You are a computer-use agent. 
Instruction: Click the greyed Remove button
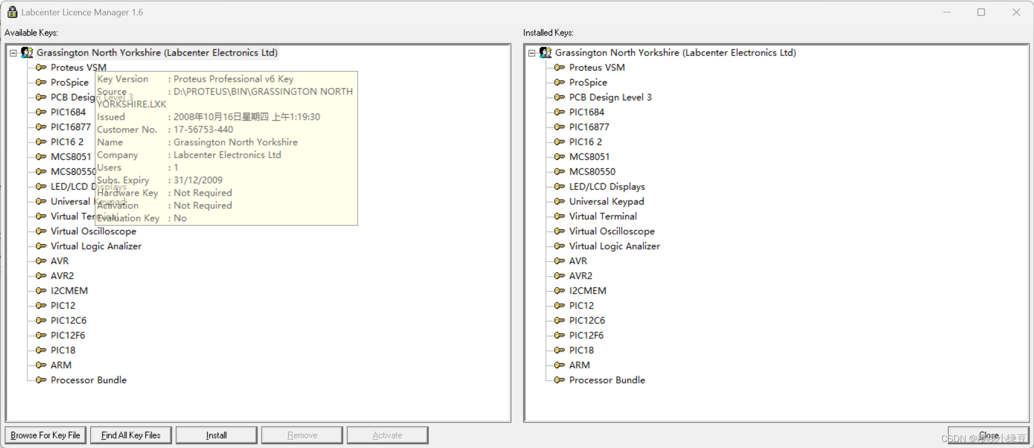pos(302,435)
